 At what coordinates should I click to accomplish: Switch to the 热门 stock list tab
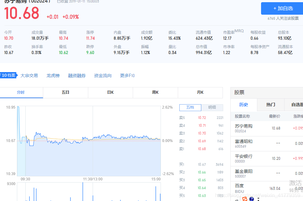[x=270, y=105]
